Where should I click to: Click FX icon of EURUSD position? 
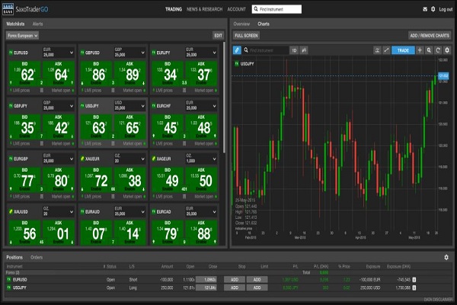(x=9, y=280)
